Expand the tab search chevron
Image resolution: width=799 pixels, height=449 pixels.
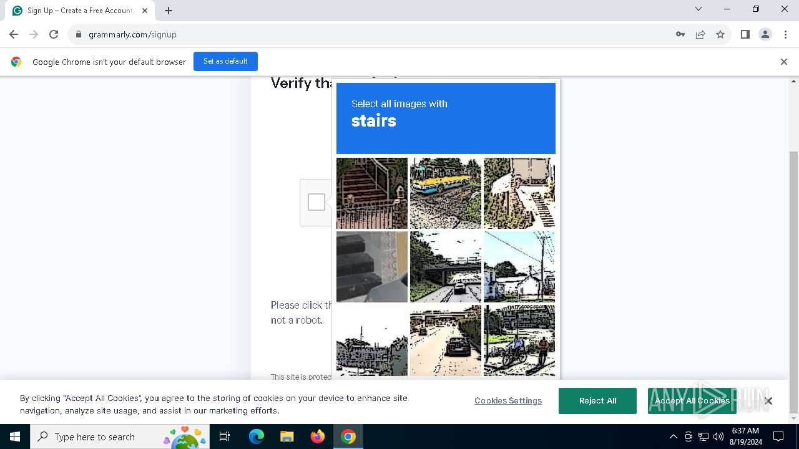pos(699,9)
